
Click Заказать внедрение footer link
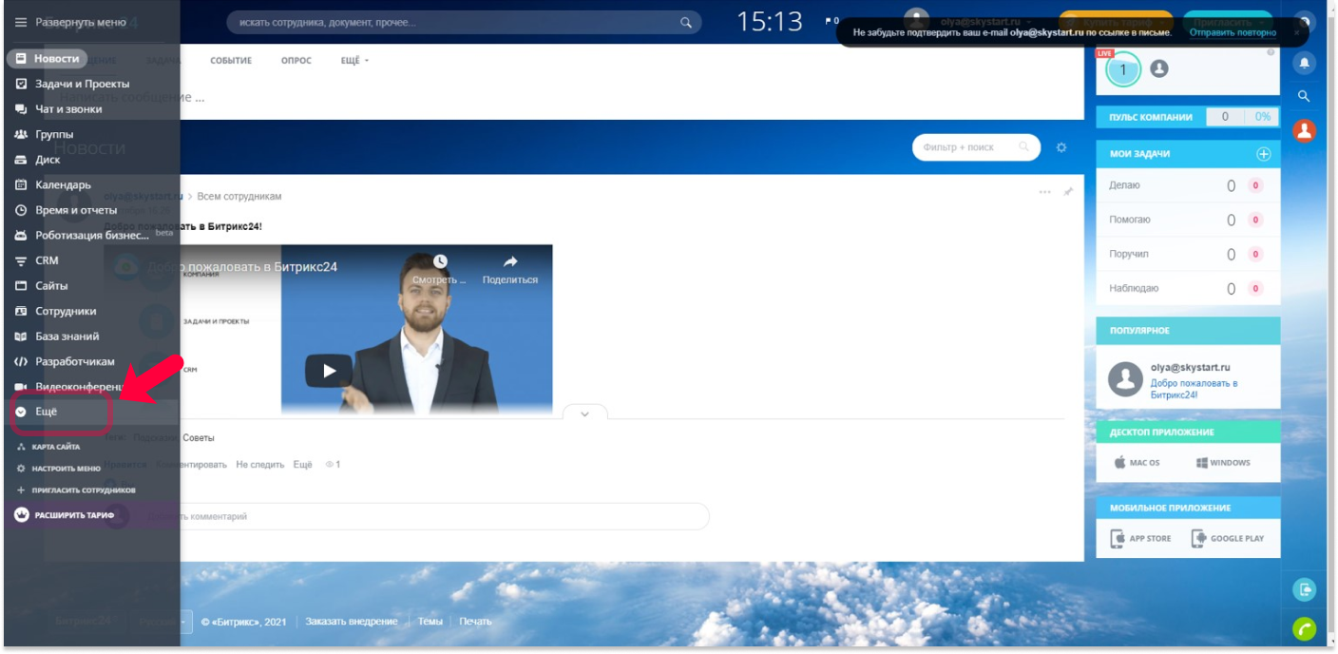pyautogui.click(x=352, y=622)
